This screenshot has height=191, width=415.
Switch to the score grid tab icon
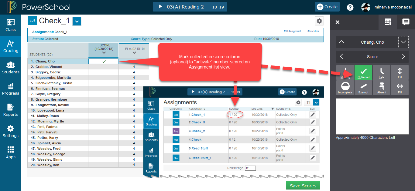[x=387, y=22]
